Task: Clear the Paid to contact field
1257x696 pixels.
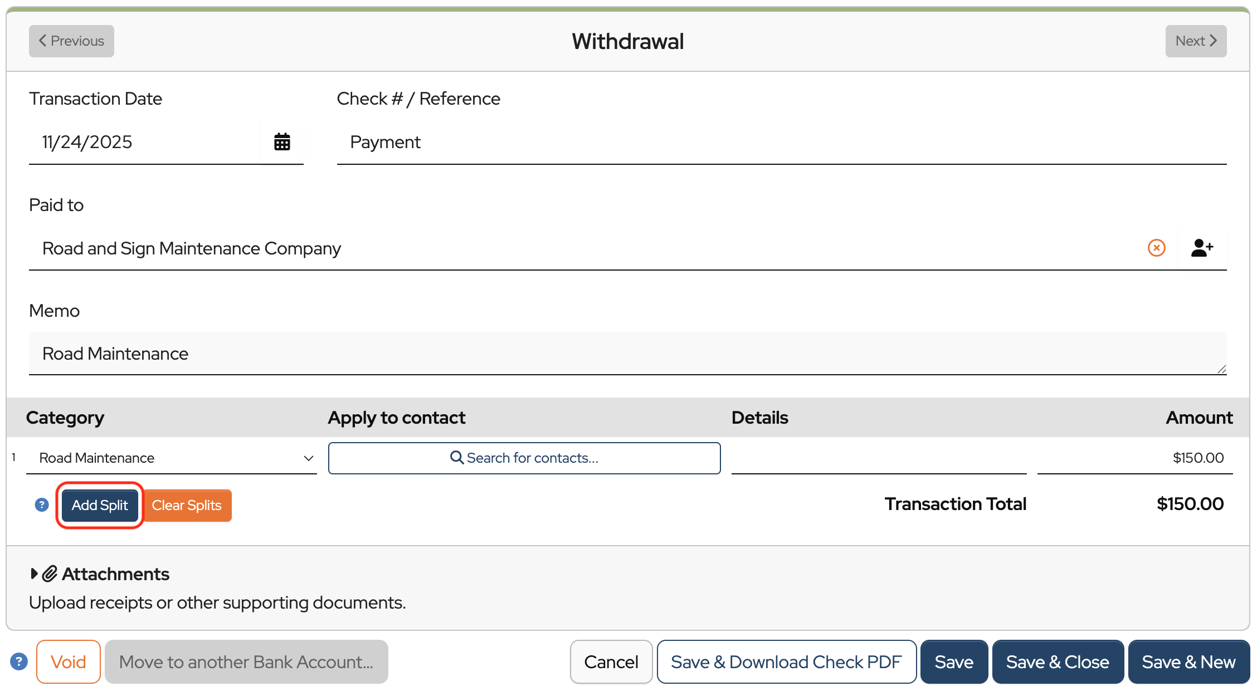Action: (1156, 248)
